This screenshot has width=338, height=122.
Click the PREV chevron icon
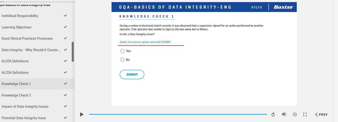click(317, 114)
